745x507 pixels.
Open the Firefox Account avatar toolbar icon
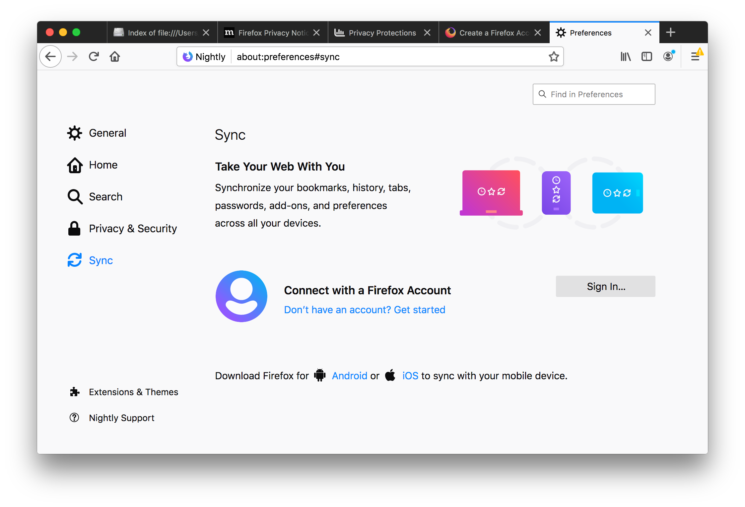click(668, 57)
